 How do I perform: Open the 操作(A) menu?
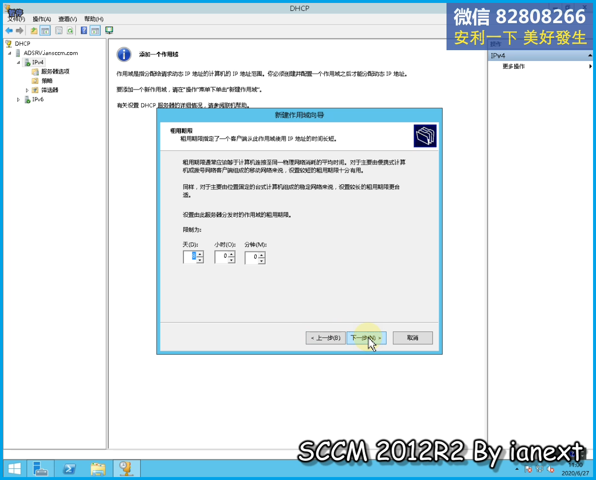point(42,19)
